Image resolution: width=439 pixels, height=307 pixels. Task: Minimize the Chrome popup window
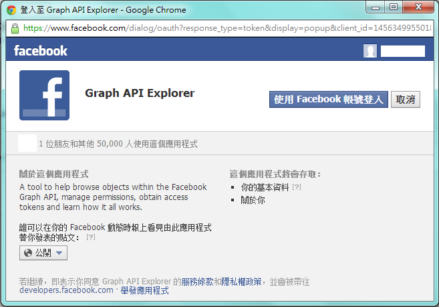[376, 7]
